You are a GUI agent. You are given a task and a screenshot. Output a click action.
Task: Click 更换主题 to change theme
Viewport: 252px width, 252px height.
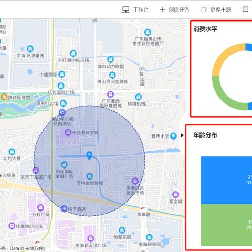click(x=216, y=9)
